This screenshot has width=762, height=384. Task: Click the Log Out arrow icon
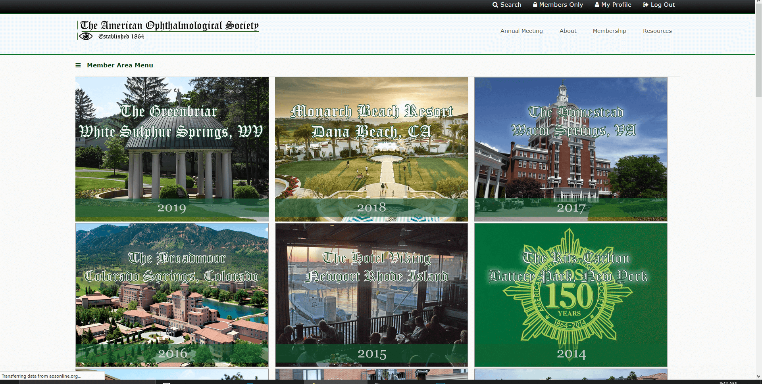(646, 5)
